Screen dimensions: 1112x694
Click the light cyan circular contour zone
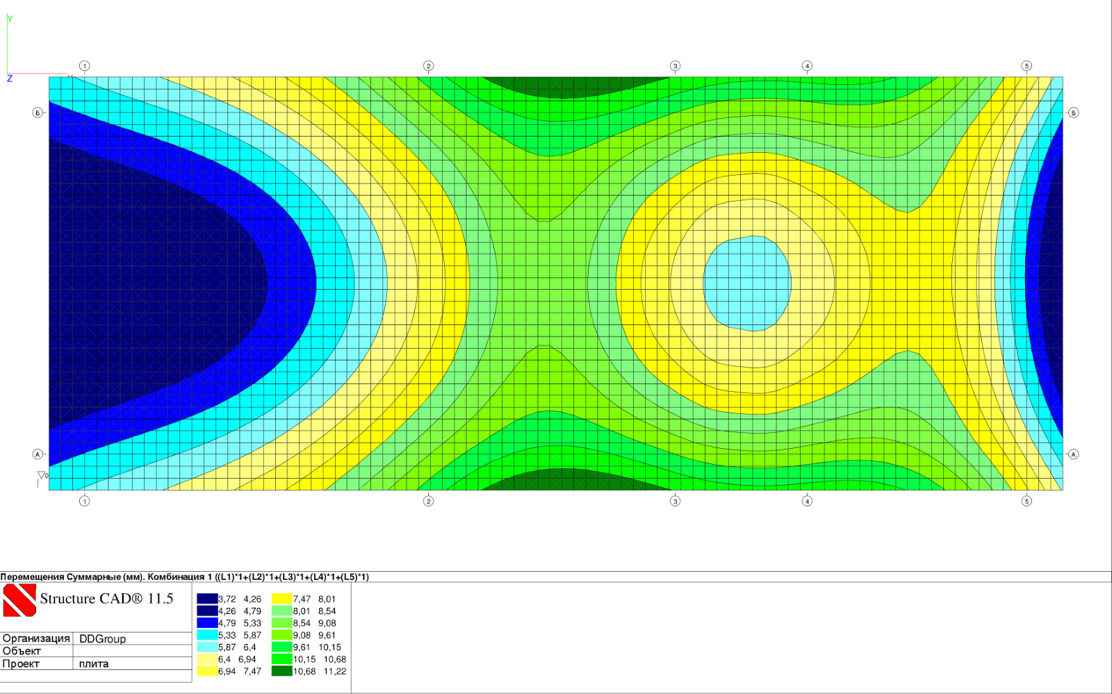(748, 283)
